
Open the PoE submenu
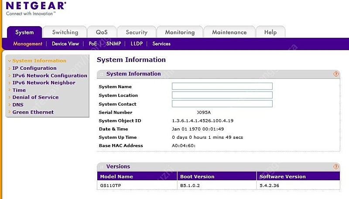pos(93,44)
